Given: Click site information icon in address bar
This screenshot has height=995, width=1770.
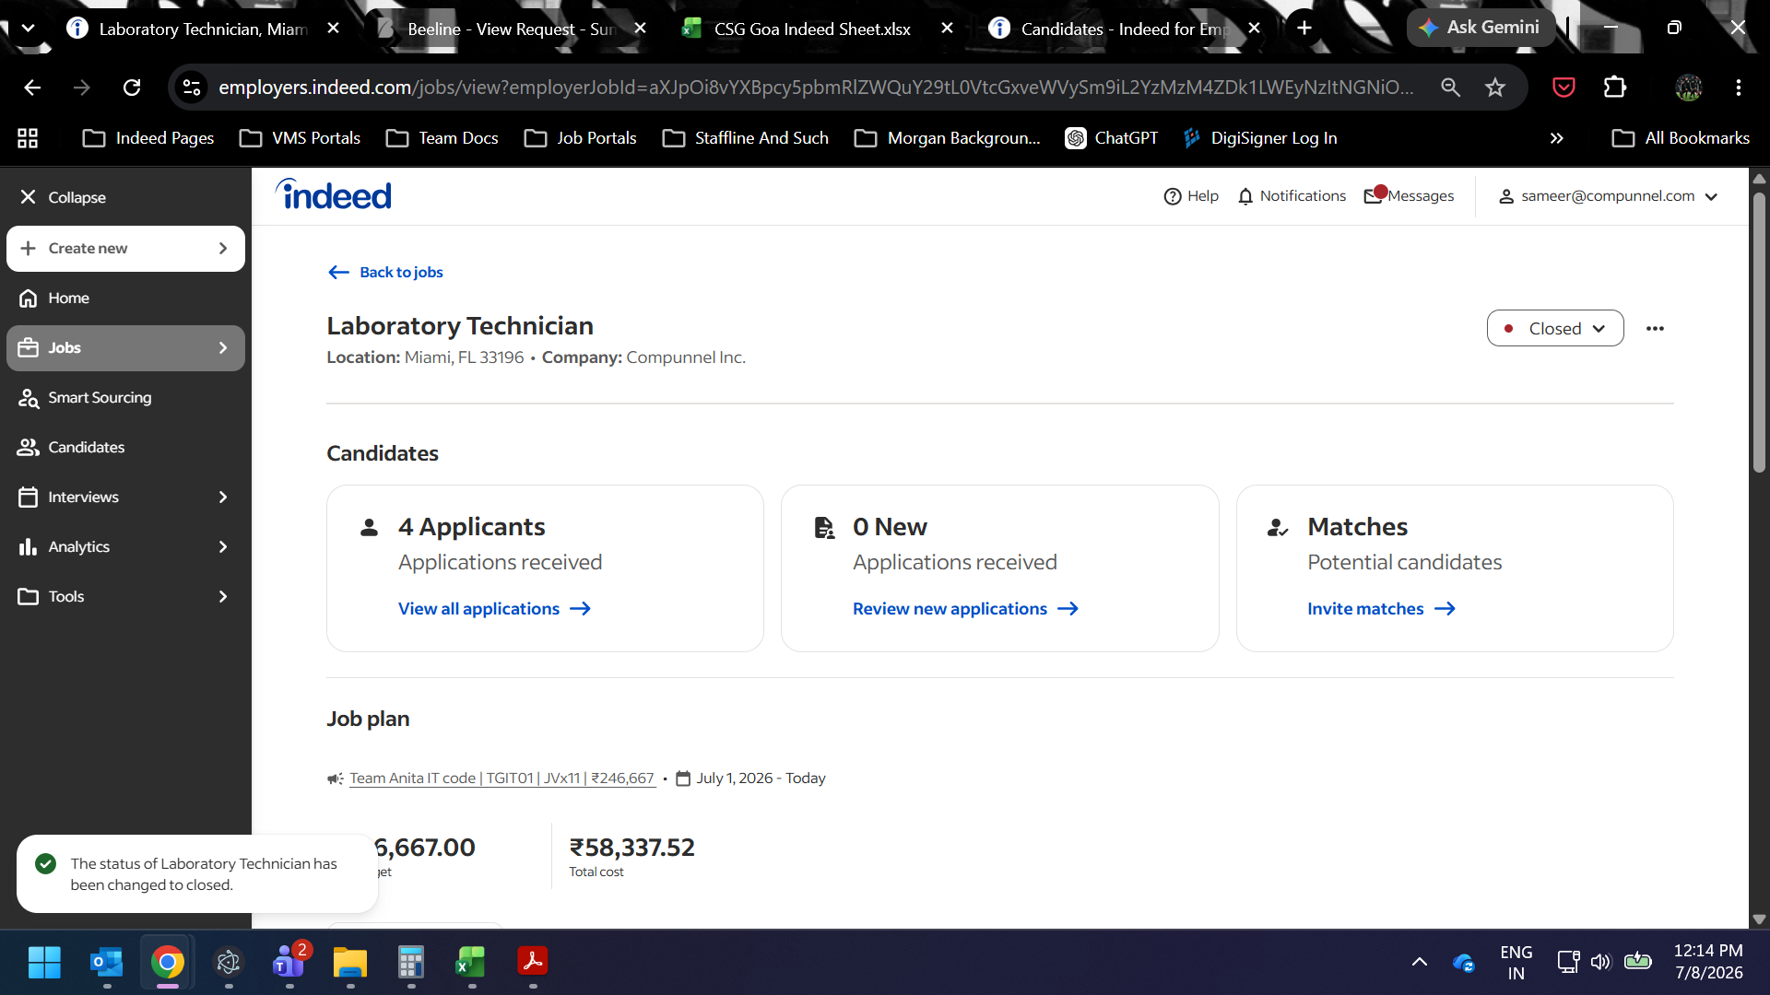Looking at the screenshot, I should [192, 88].
